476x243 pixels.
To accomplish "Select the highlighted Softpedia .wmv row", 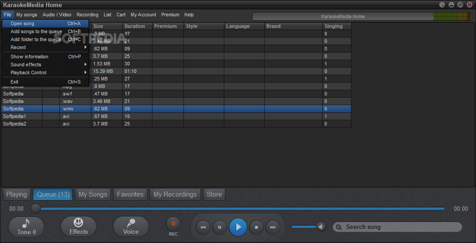I will (176, 109).
